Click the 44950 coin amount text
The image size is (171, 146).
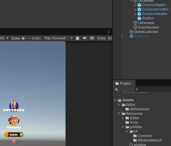click(14, 135)
